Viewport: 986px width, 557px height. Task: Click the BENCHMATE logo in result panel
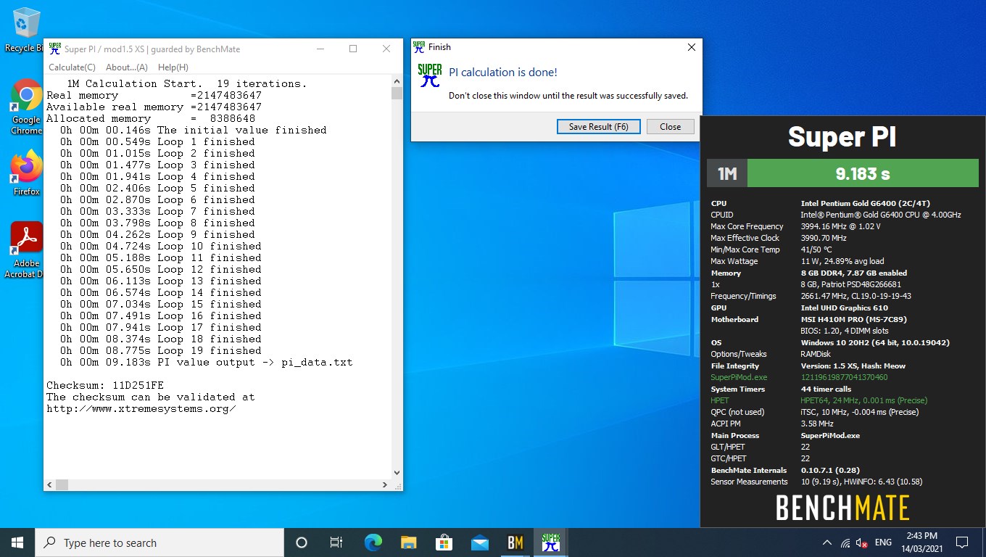(x=842, y=508)
